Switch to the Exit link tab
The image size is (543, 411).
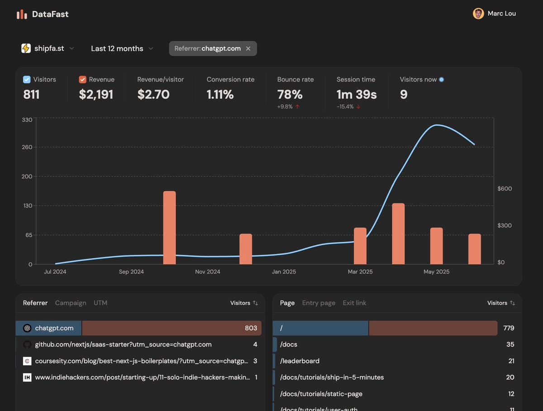point(354,303)
